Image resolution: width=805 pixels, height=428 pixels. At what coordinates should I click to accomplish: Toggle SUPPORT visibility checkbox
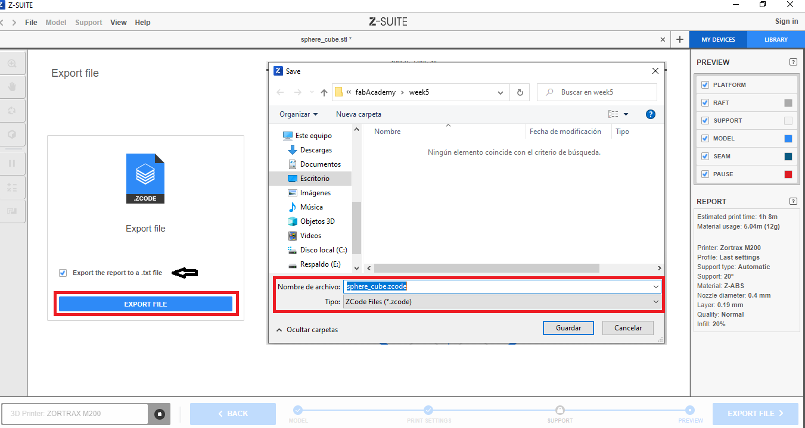[705, 120]
